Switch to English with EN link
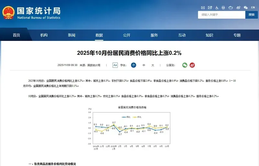The height and width of the screenshot is (166, 259). [253, 7]
